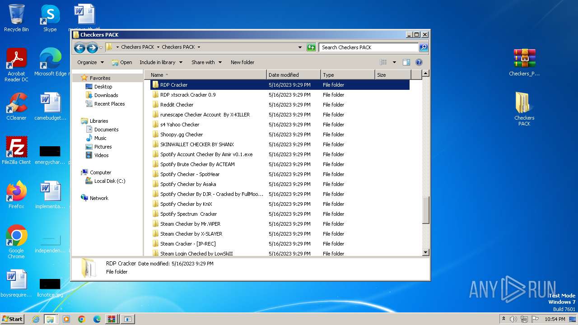This screenshot has width=578, height=325.
Task: Open the address bar history dropdown
Action: (300, 47)
